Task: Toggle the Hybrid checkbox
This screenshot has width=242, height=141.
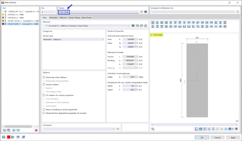Action: point(44,88)
